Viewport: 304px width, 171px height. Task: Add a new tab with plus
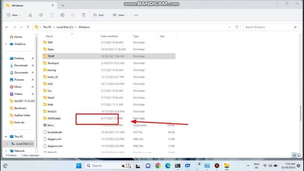63,5
